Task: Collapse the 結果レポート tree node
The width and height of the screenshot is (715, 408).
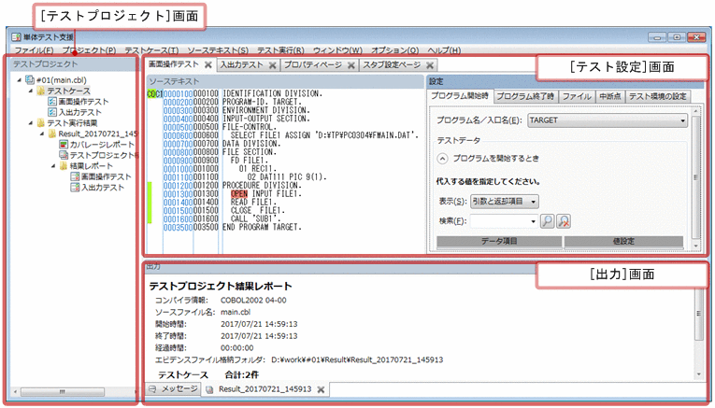Action: tap(53, 166)
